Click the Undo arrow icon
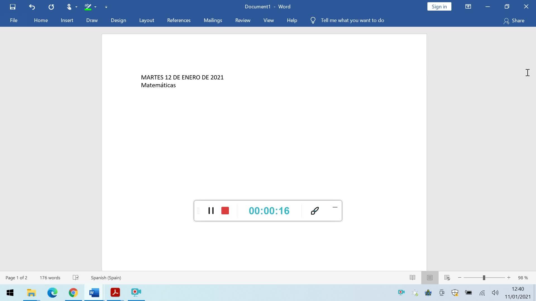Viewport: 536px width, 301px height. pos(32,7)
